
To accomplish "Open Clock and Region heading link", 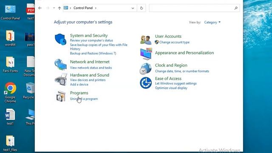I will pos(171,65).
